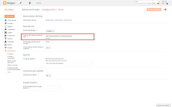Click the Estadísticas pie chart icon

click(5, 36)
